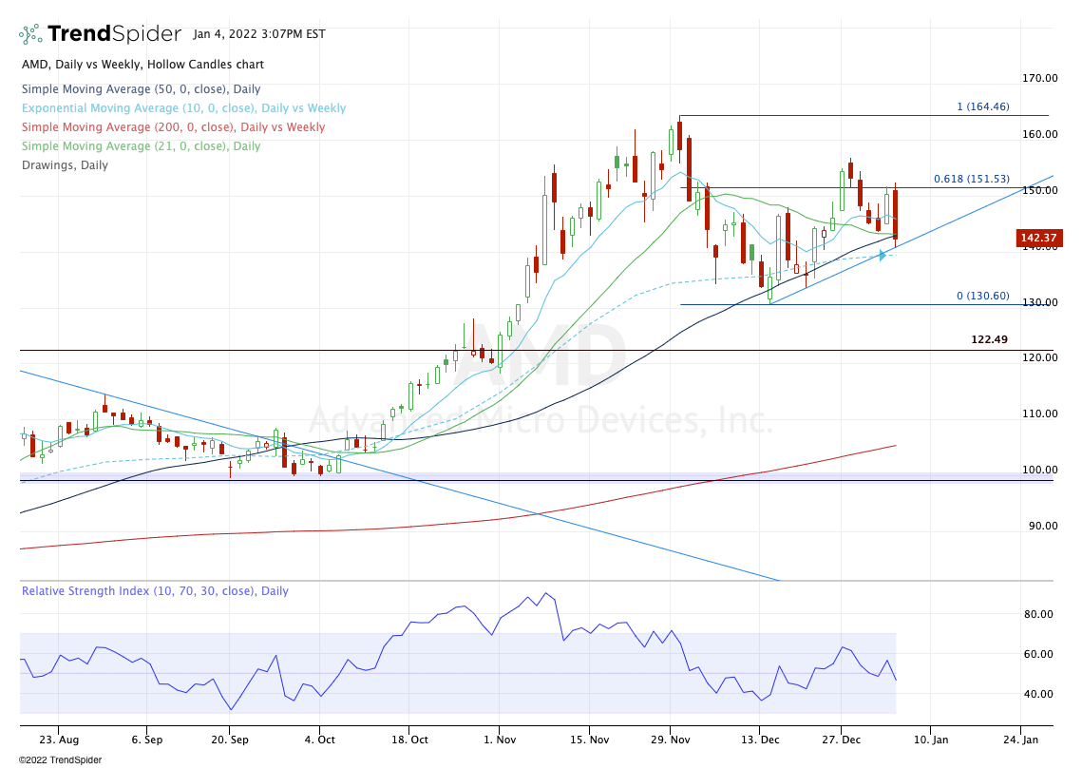Screen dimensions: 1082x769
Task: Click the 100.00 price axis label
Action: click(x=1039, y=470)
